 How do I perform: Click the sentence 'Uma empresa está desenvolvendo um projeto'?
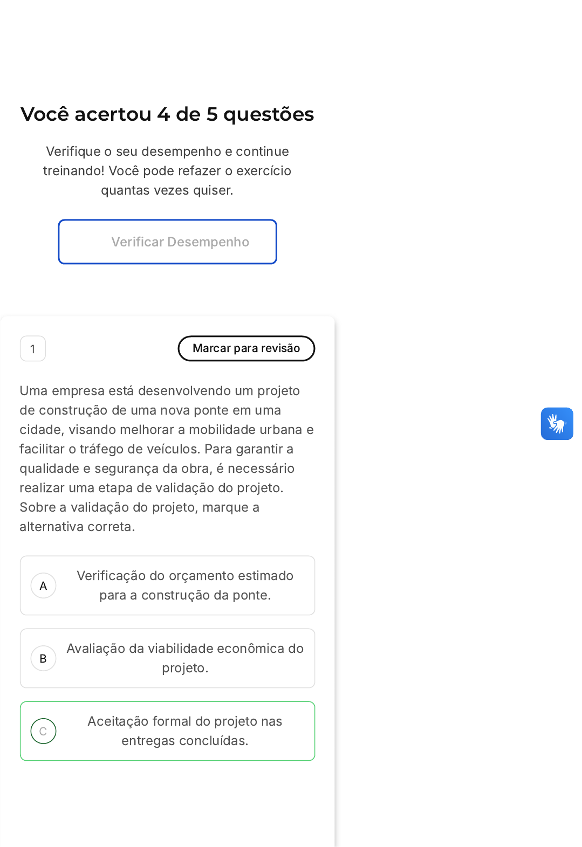click(160, 391)
